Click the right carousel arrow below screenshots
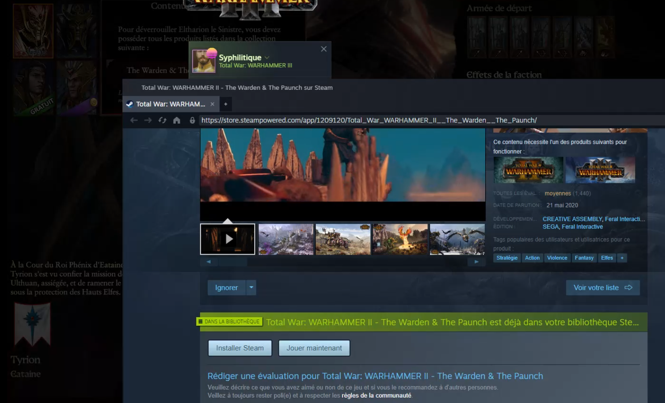 click(476, 261)
